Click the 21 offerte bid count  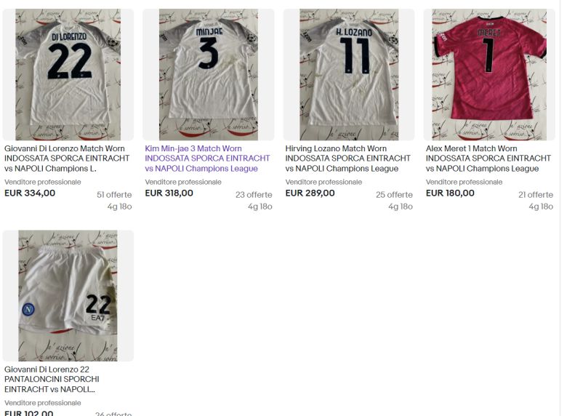coord(536,195)
